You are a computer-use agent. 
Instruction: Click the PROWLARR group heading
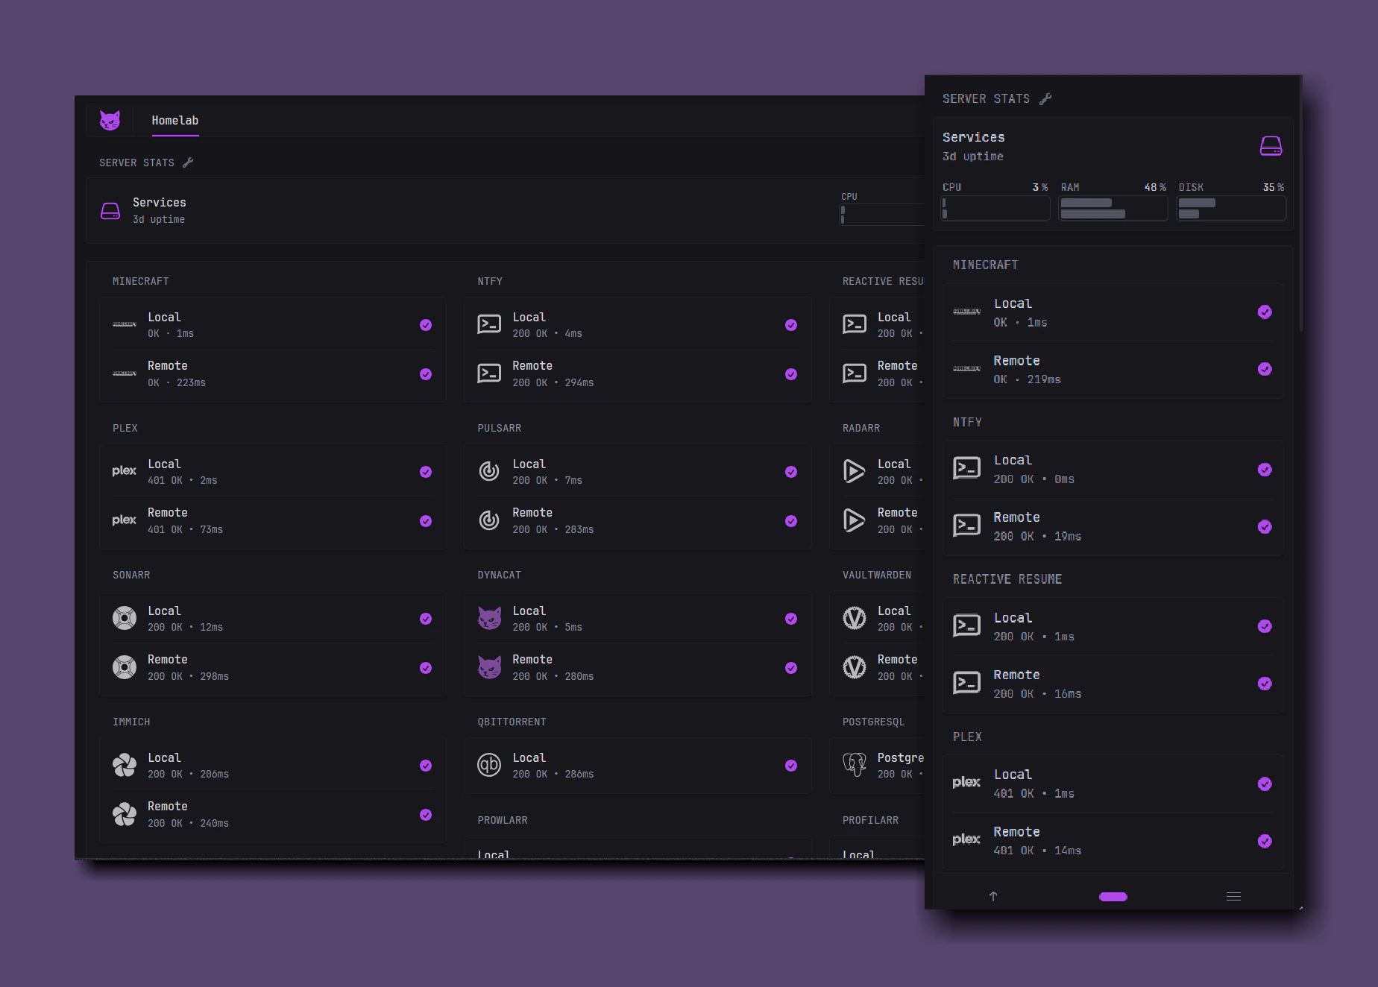(503, 820)
